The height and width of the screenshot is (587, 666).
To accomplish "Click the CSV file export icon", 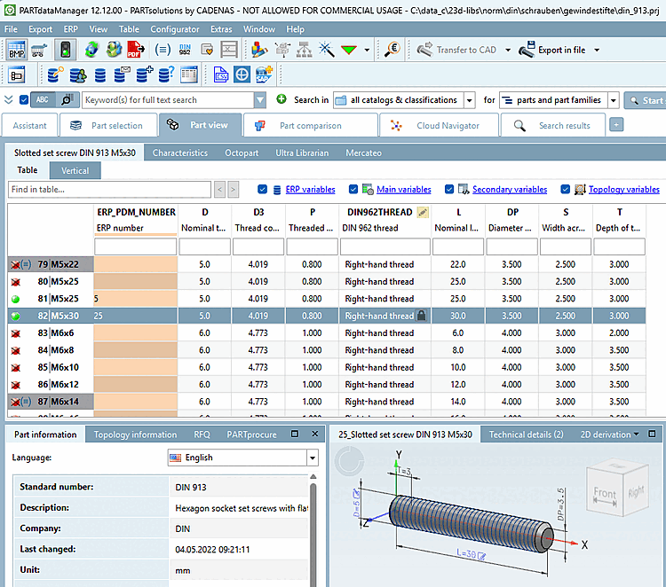I will click(x=220, y=75).
